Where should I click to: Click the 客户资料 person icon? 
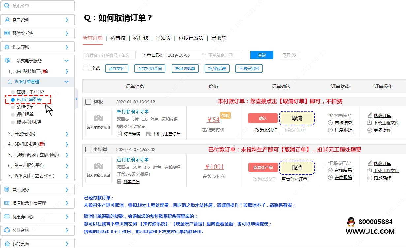7,20
